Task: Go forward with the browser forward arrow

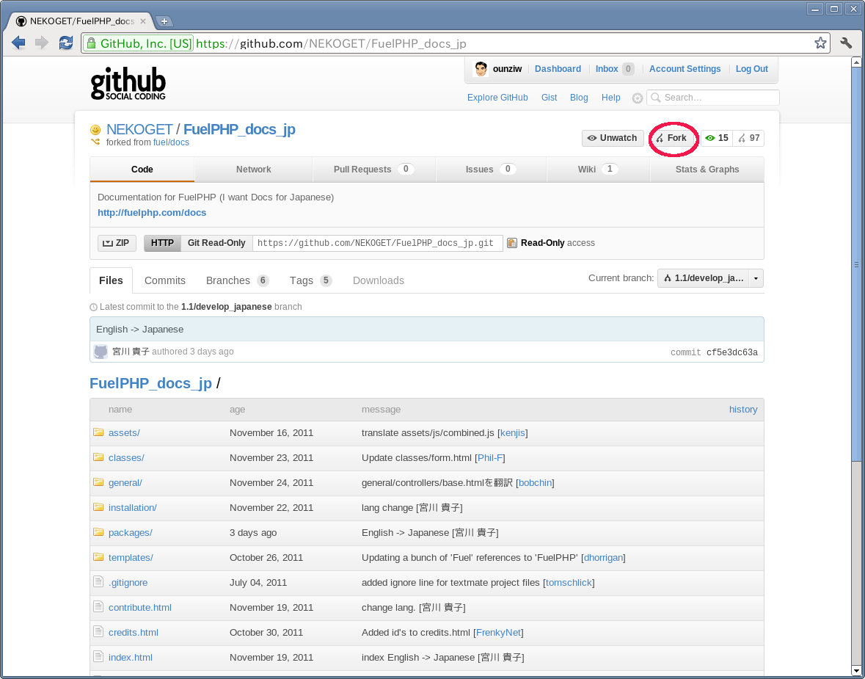Action: 42,43
